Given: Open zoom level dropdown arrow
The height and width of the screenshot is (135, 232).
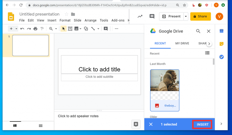Looking at the screenshot, I should pos(56,29).
